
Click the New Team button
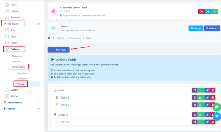pos(59,50)
